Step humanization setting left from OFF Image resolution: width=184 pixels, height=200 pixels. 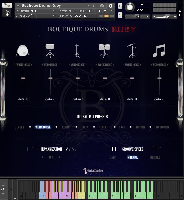pos(42,157)
